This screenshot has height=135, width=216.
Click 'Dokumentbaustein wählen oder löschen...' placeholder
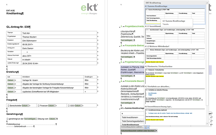[x=138, y=131]
